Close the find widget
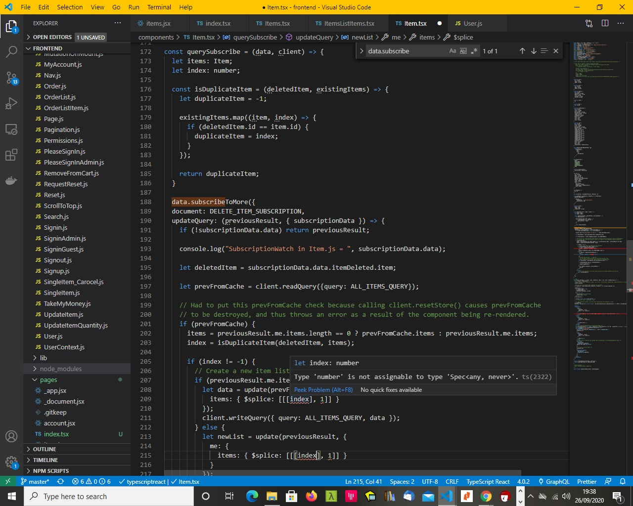The height and width of the screenshot is (506, 633). click(556, 51)
